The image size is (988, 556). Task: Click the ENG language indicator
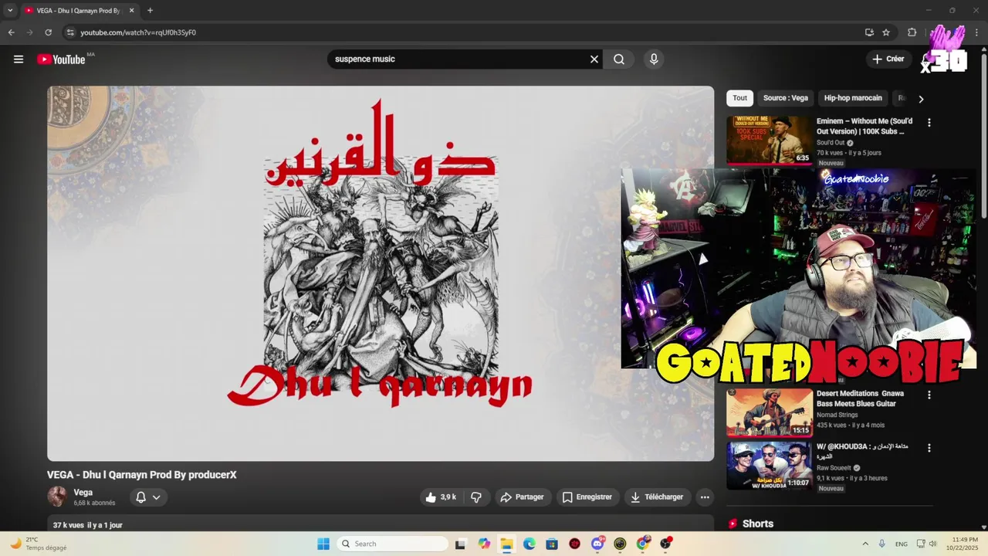pos(902,544)
